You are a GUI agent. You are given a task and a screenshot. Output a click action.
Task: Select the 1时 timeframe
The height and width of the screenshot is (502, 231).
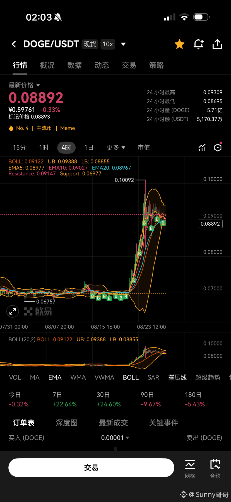[44, 148]
